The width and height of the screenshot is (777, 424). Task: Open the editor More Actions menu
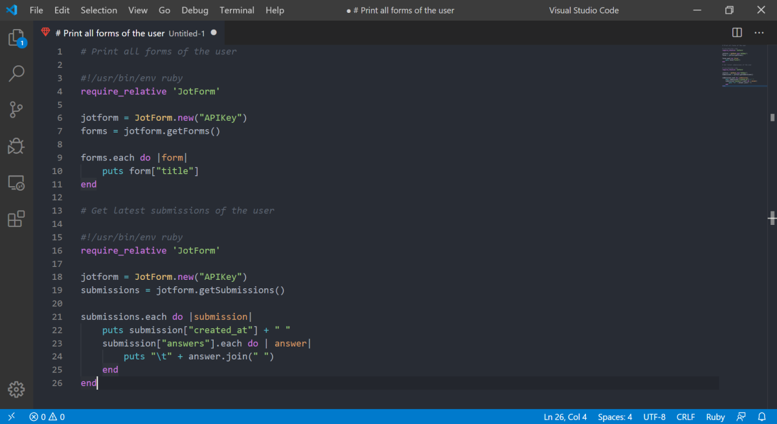click(x=759, y=32)
